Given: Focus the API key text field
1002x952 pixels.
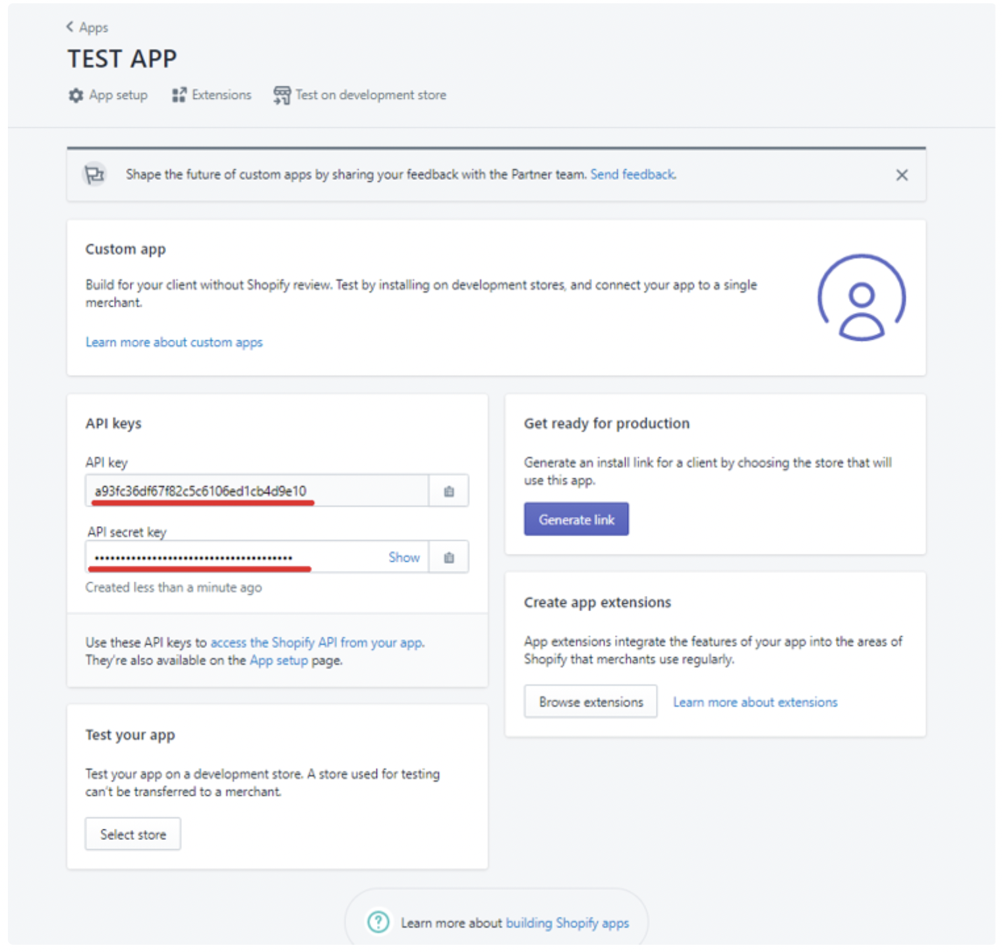Looking at the screenshot, I should [x=257, y=491].
